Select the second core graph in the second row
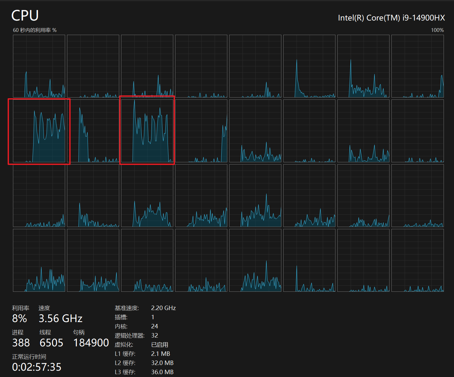This screenshot has height=377, width=454. [x=93, y=131]
